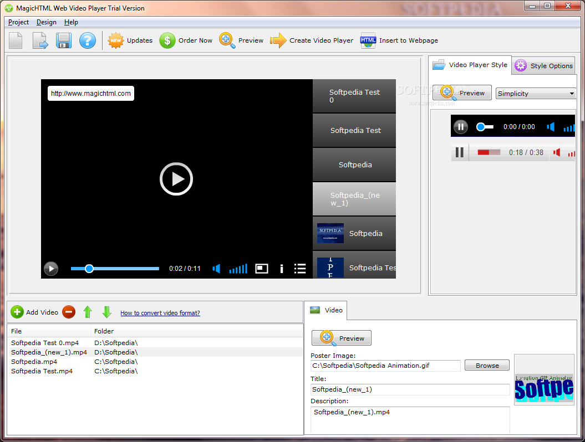
Task: Select the "Softpedia Test" second playlist item
Action: [354, 130]
